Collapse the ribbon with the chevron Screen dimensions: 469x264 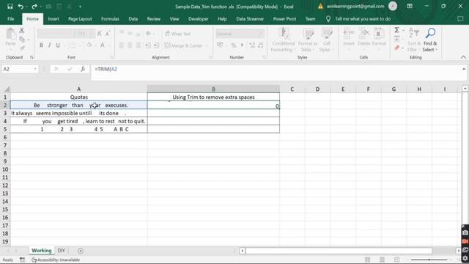pyautogui.click(x=463, y=57)
